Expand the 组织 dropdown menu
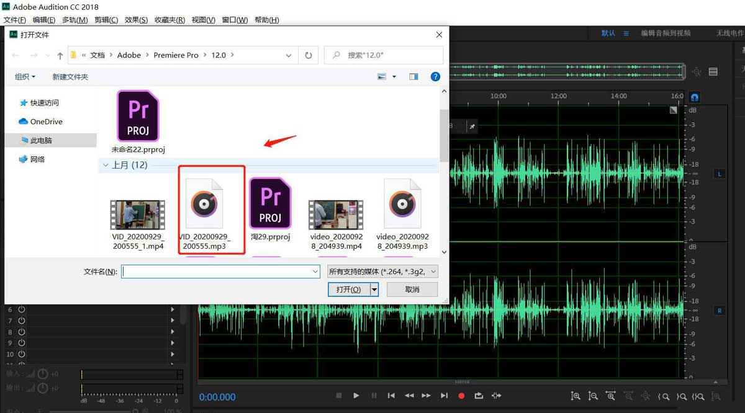Screen dimensions: 745x413 click(x=25, y=77)
